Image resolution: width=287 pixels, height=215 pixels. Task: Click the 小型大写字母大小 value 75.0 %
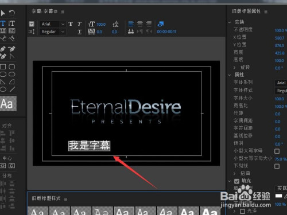[281, 159]
